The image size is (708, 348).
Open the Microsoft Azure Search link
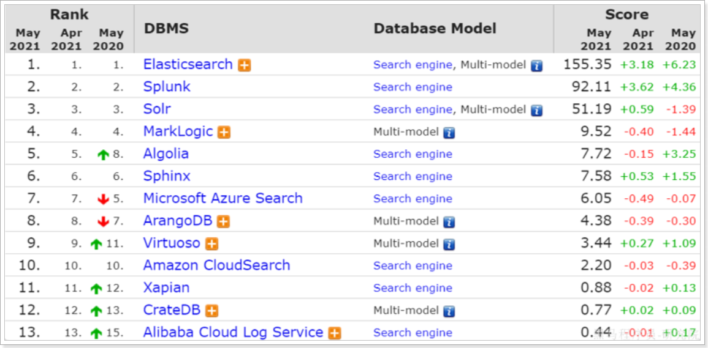[x=223, y=198]
